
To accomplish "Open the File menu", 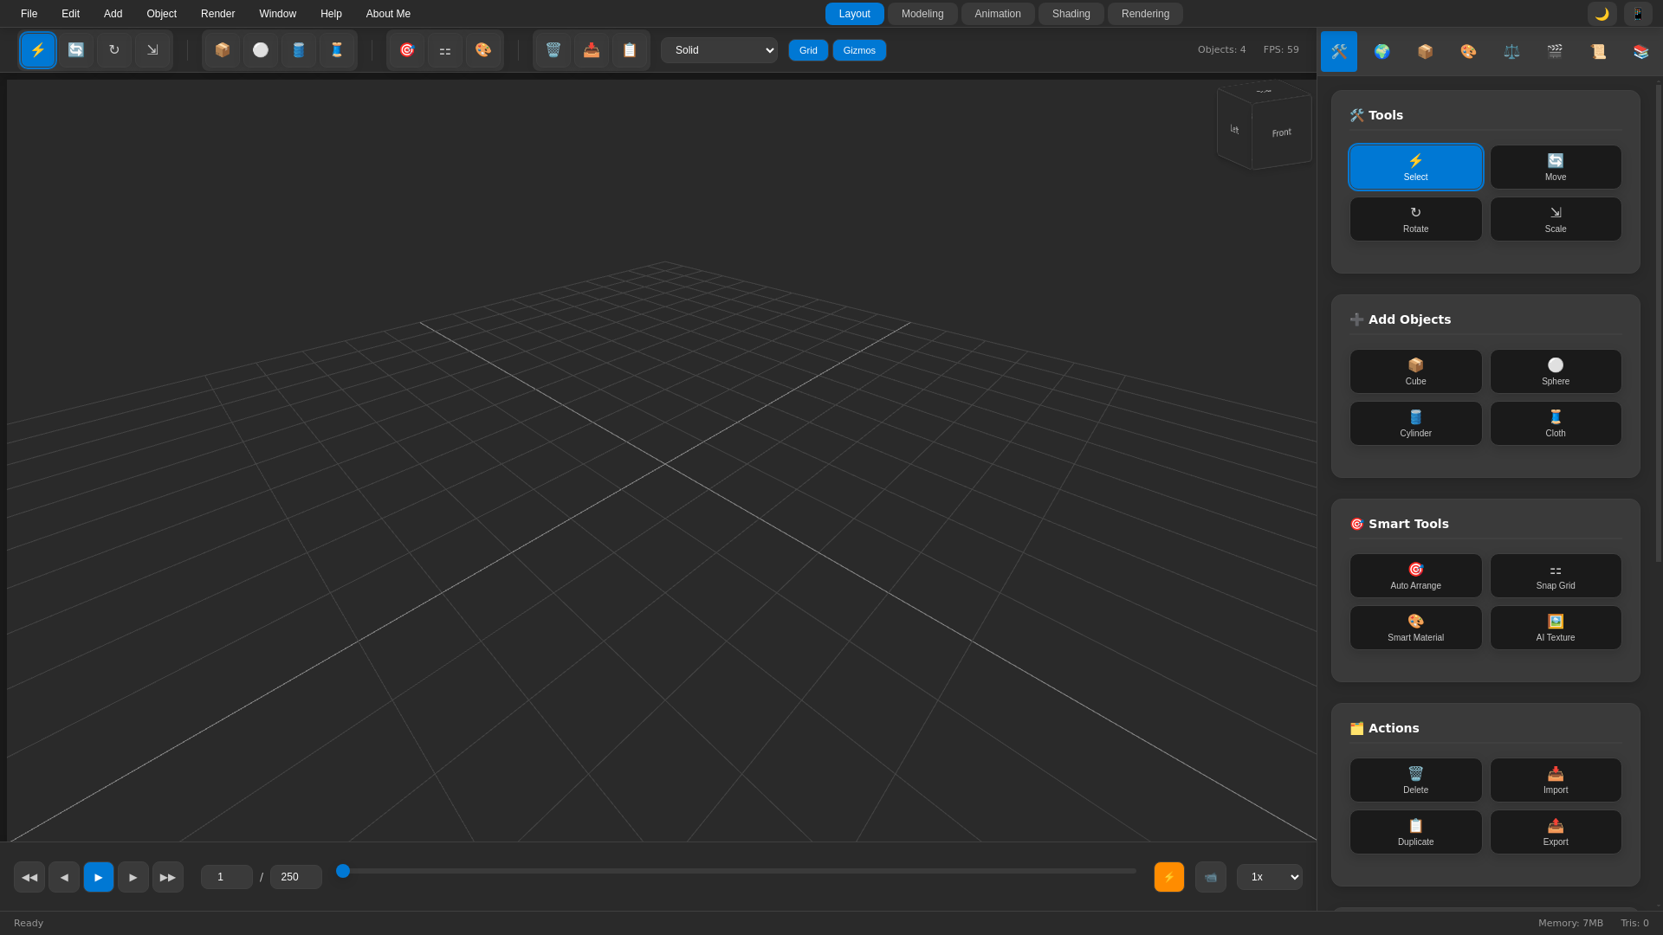I will pyautogui.click(x=29, y=14).
